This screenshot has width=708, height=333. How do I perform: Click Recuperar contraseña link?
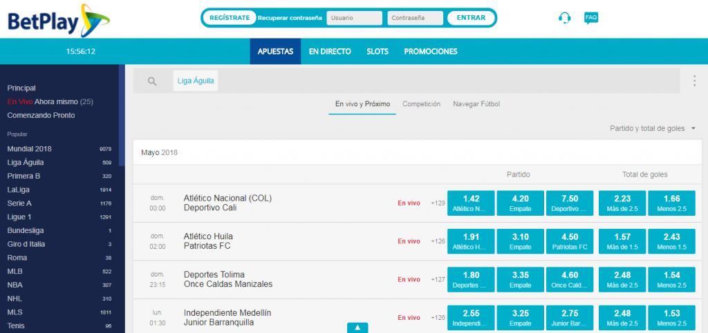[290, 19]
